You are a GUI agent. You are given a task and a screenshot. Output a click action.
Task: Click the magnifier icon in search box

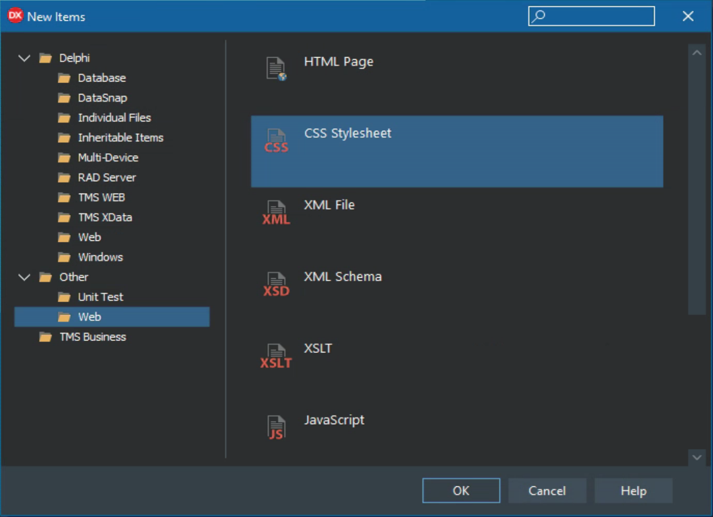tap(539, 16)
